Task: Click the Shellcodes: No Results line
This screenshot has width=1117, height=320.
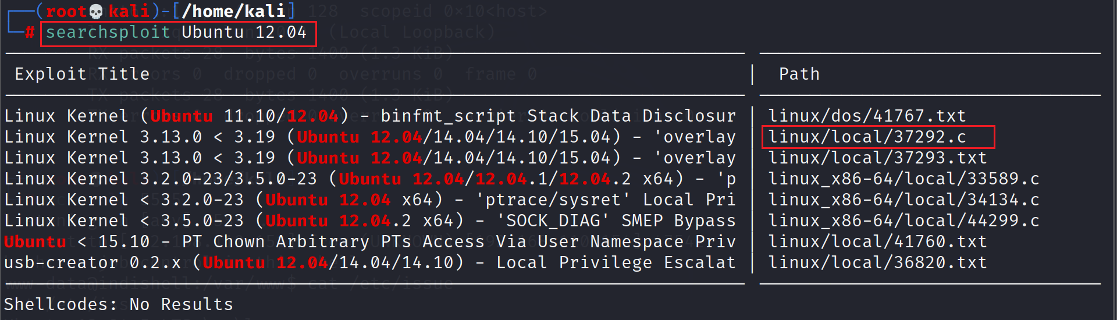Action: pos(119,304)
